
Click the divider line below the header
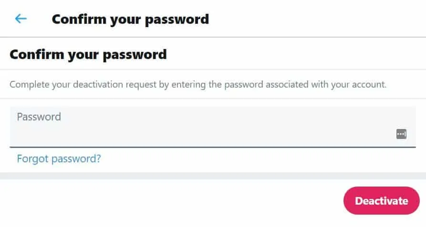coord(213,37)
